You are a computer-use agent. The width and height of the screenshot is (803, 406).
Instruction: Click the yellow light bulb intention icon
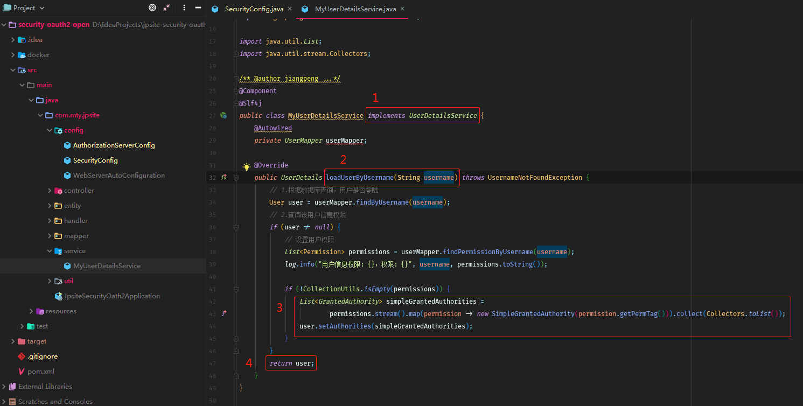pos(247,166)
